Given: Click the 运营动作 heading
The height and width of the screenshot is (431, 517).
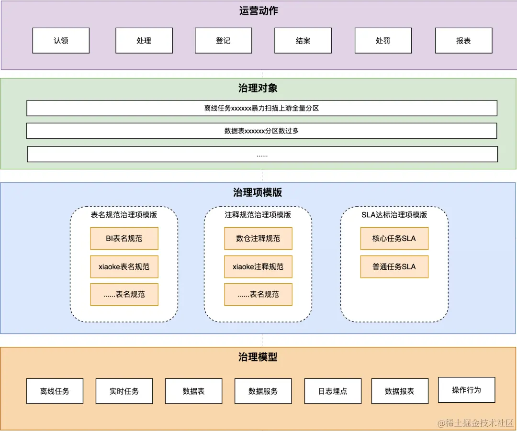Looking at the screenshot, I should click(258, 11).
